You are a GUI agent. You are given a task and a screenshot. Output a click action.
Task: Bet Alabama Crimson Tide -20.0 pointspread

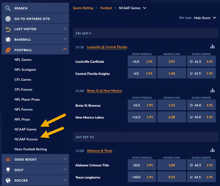point(142,165)
